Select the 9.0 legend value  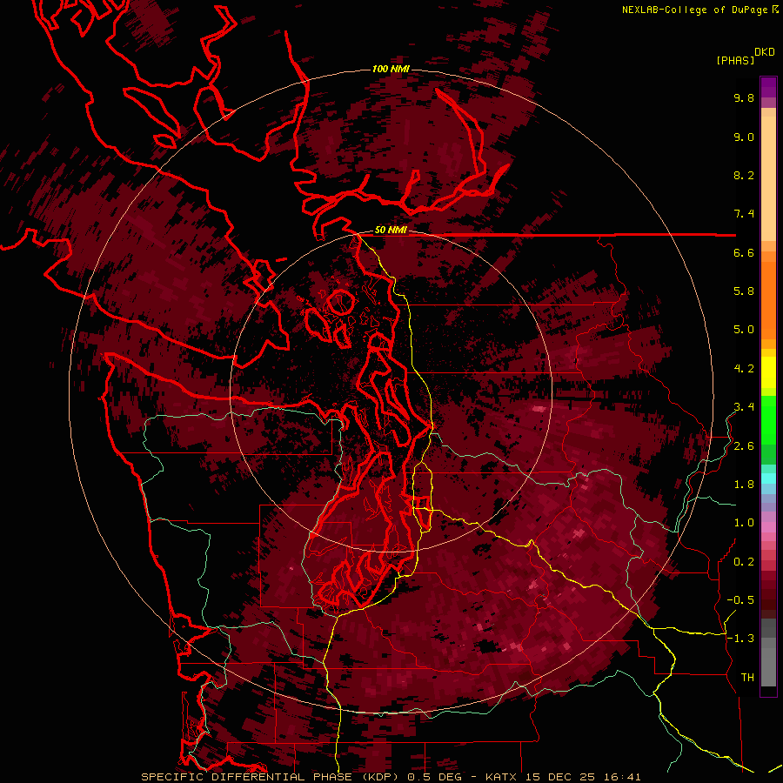tap(744, 137)
